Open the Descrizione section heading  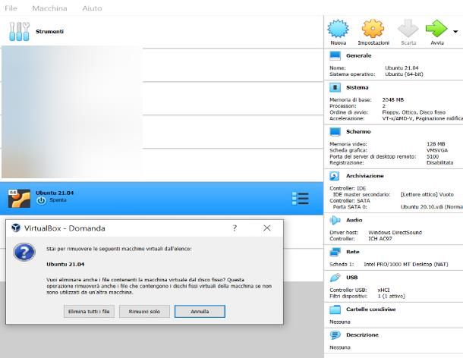click(x=362, y=335)
